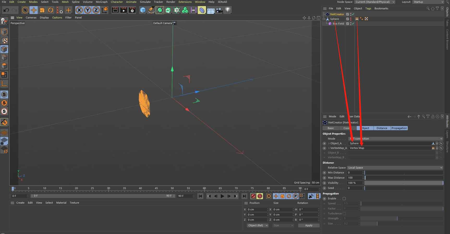Screen dimensions: 450x234
Task: Enable the Propagation checkbox
Action: click(x=344, y=199)
